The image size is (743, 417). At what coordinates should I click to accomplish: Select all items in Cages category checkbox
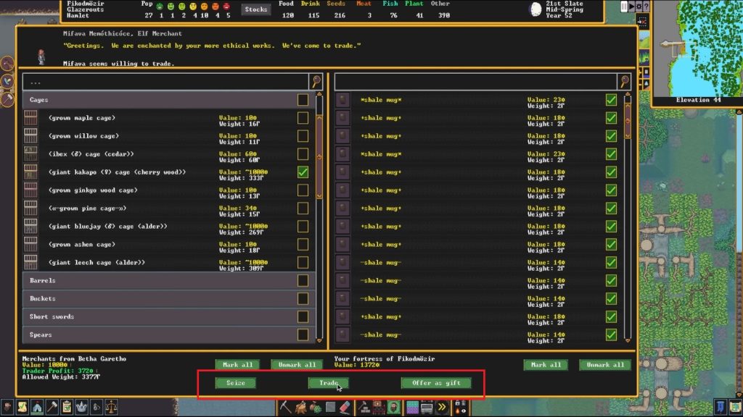tap(303, 100)
